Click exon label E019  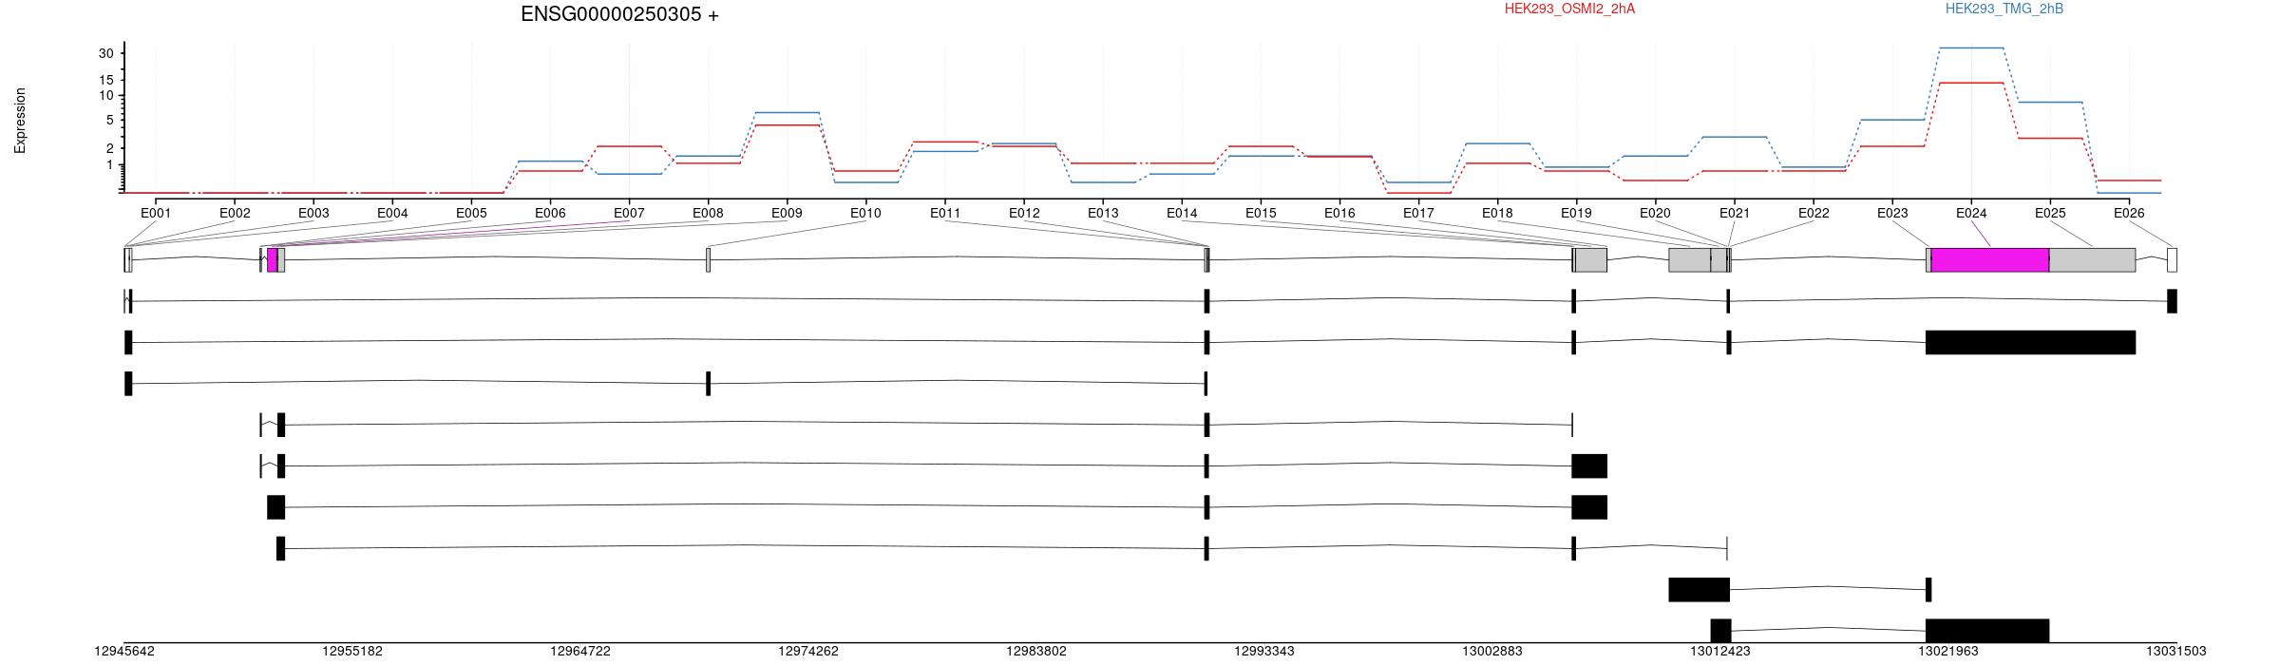tap(1576, 213)
